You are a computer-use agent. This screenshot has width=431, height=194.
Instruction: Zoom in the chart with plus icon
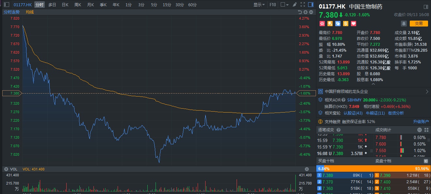click(306, 12)
